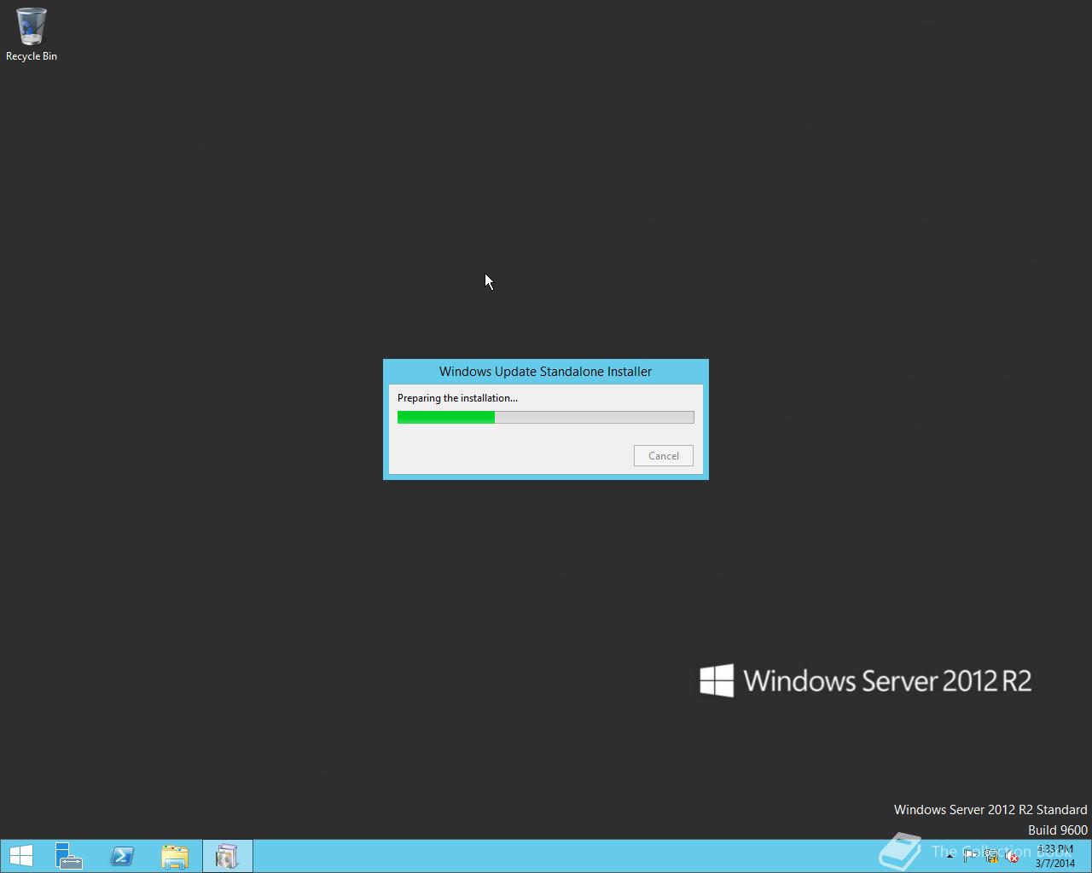Launch Server Manager from the taskbar
1092x873 pixels.
point(68,856)
